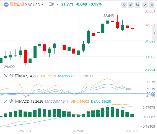Remove the MACD indicator panel
This screenshot has height=134, width=157.
(x=6, y=101)
